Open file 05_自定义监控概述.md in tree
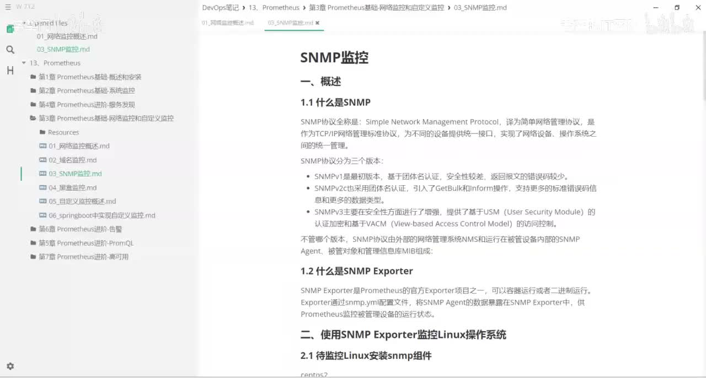Screen dimensions: 706x378 pyautogui.click(x=83, y=201)
